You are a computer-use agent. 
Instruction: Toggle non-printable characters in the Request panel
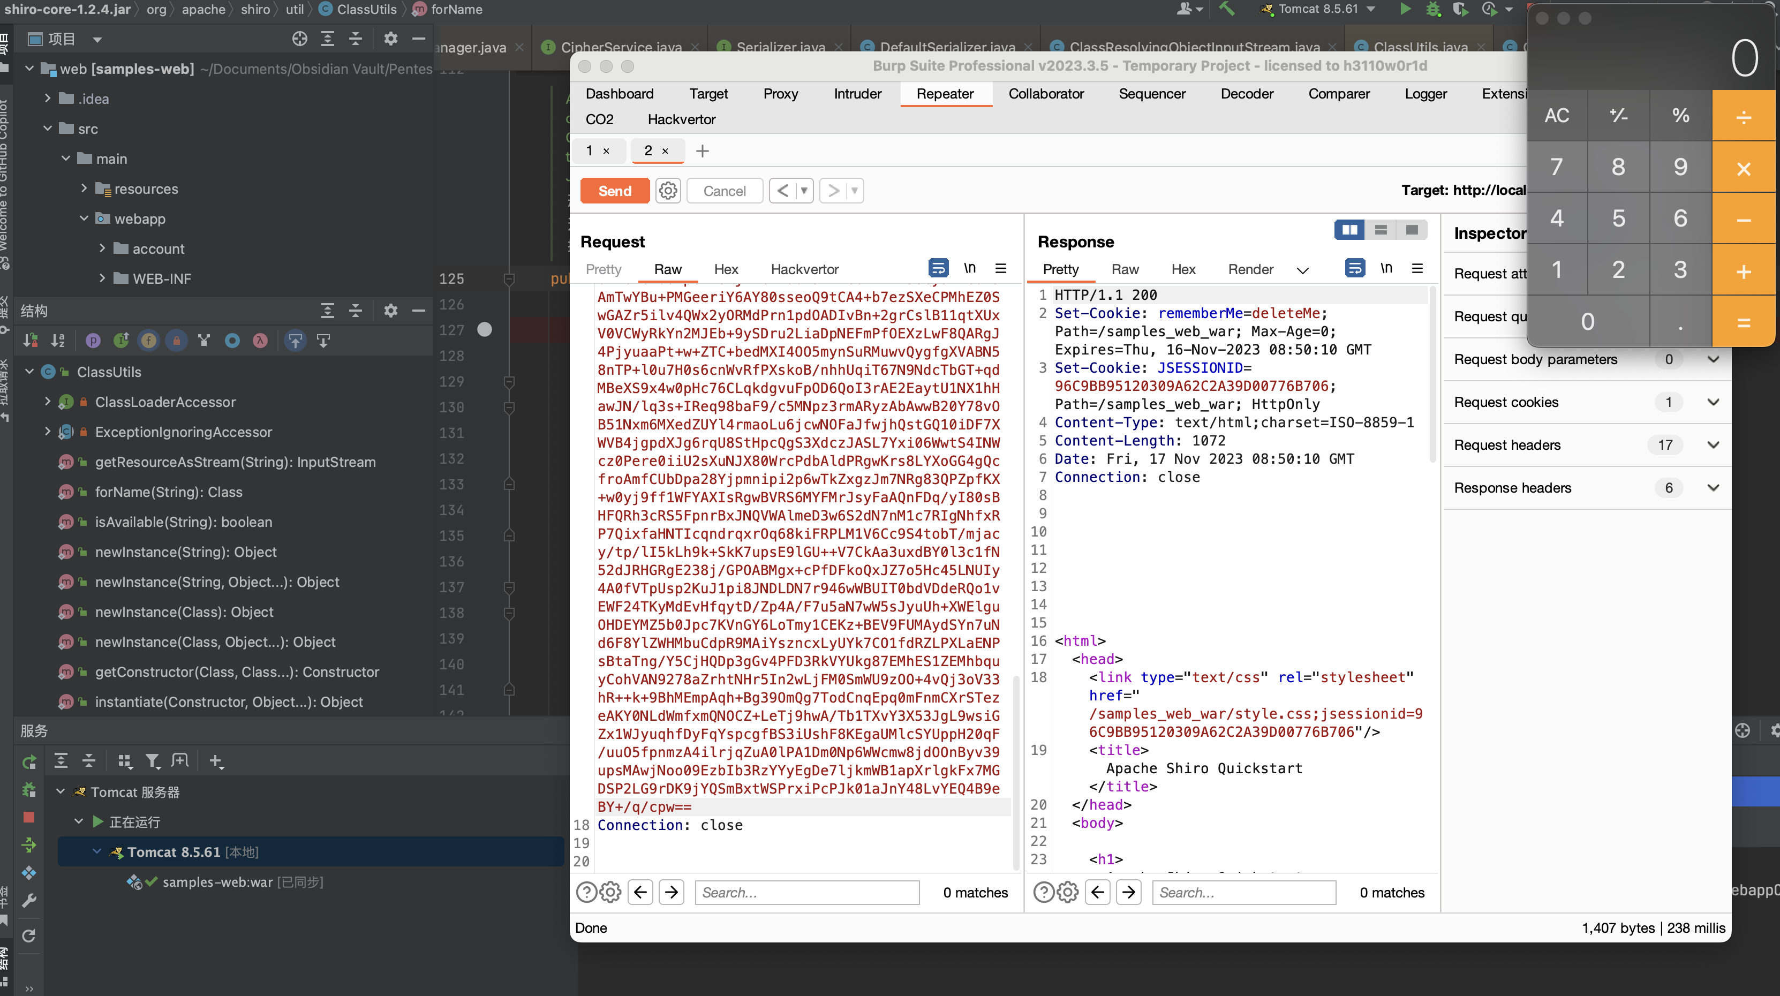pos(969,268)
